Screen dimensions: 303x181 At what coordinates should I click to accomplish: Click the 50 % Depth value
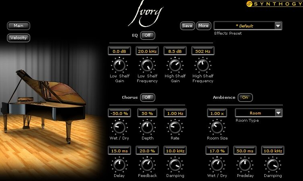[x=147, y=113]
